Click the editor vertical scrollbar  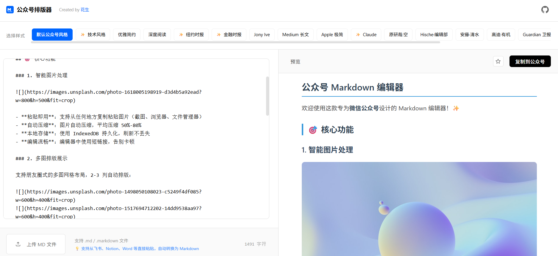tap(268, 96)
